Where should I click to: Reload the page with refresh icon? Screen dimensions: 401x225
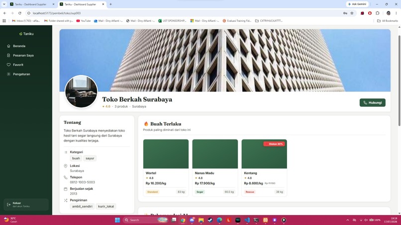coord(20,13)
